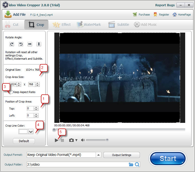Expand the Output Format dropdown
Image resolution: width=195 pixels, height=172 pixels.
pos(98,155)
